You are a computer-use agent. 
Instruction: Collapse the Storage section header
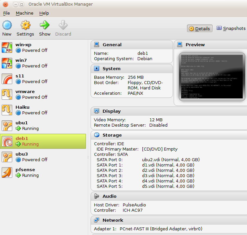point(112,135)
